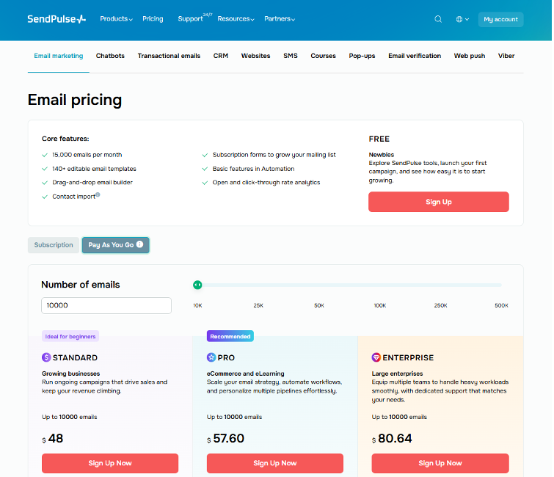Screen dimensions: 554x477
Task: Open the SMS pricing tab
Action: click(x=291, y=56)
